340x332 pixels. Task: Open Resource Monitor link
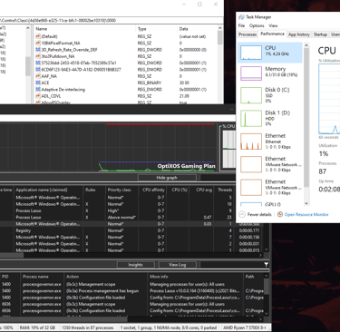click(306, 214)
